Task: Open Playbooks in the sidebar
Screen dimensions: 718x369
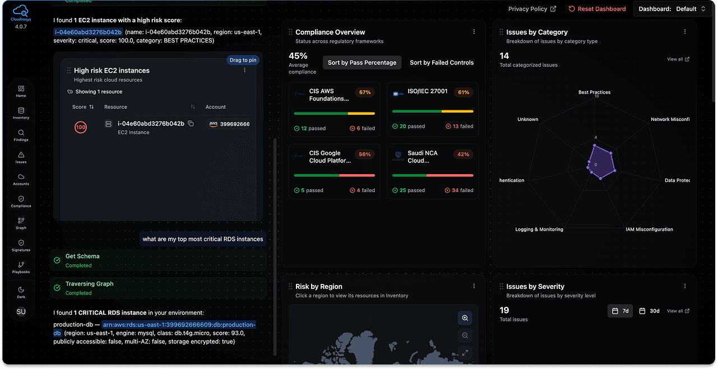Action: pyautogui.click(x=21, y=268)
